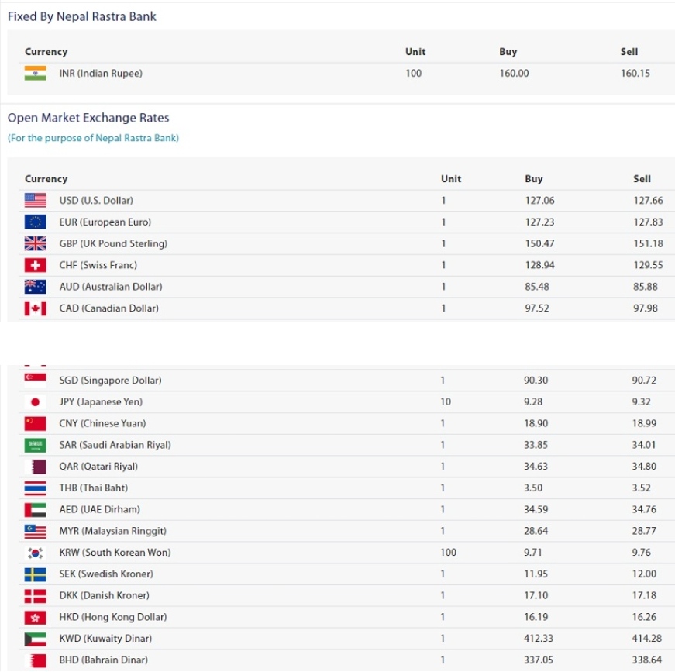This screenshot has height=672, width=675.
Task: Click the Danish flag icon for DKK
Action: 36,596
